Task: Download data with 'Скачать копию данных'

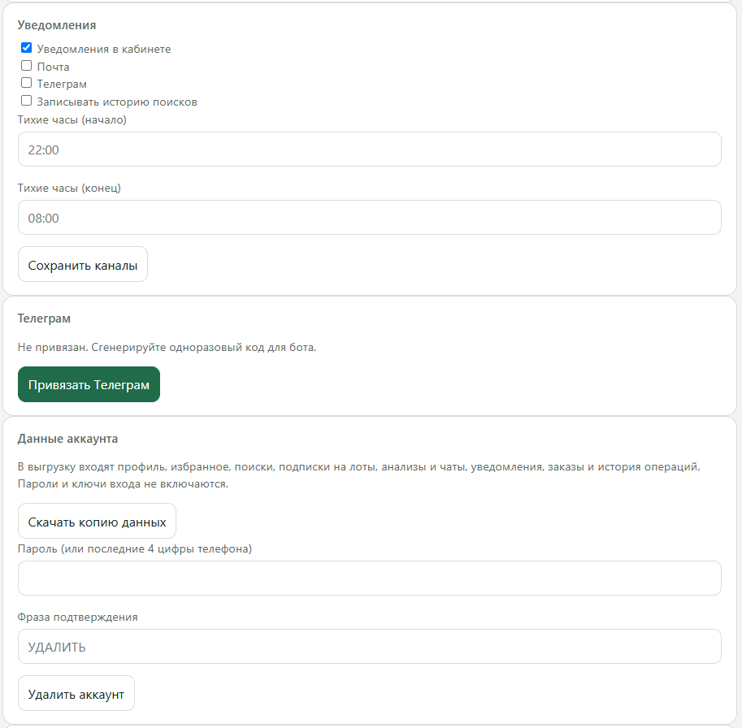Action: tap(97, 521)
